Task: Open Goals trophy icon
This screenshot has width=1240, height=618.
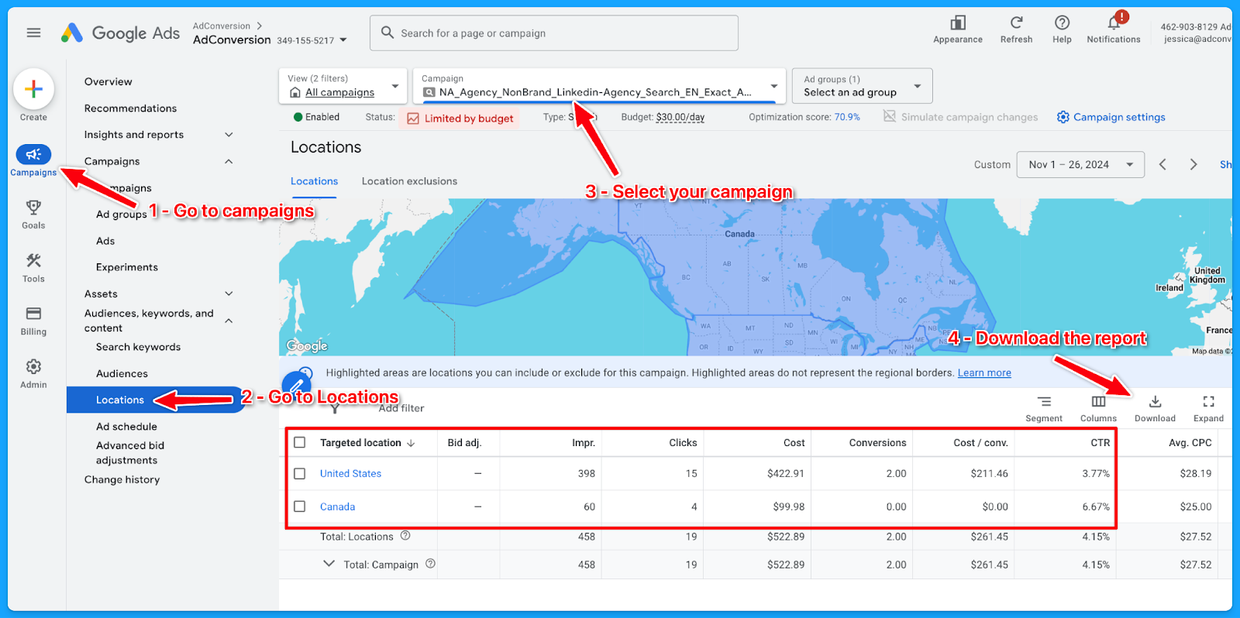Action: click(x=33, y=208)
